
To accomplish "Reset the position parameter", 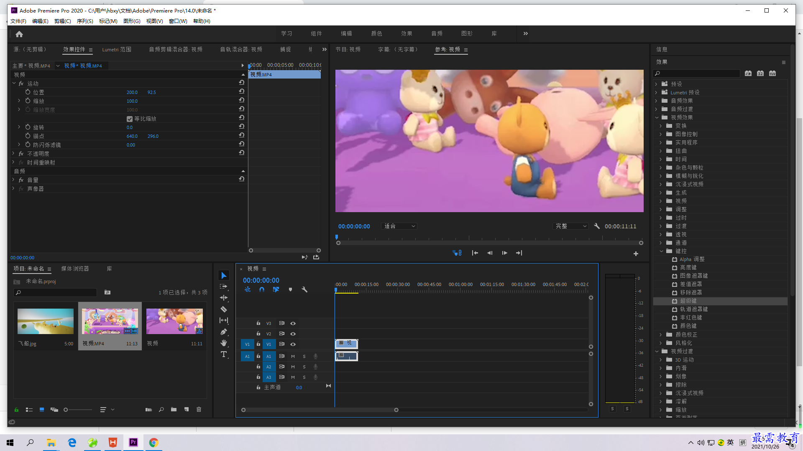I will pyautogui.click(x=242, y=91).
